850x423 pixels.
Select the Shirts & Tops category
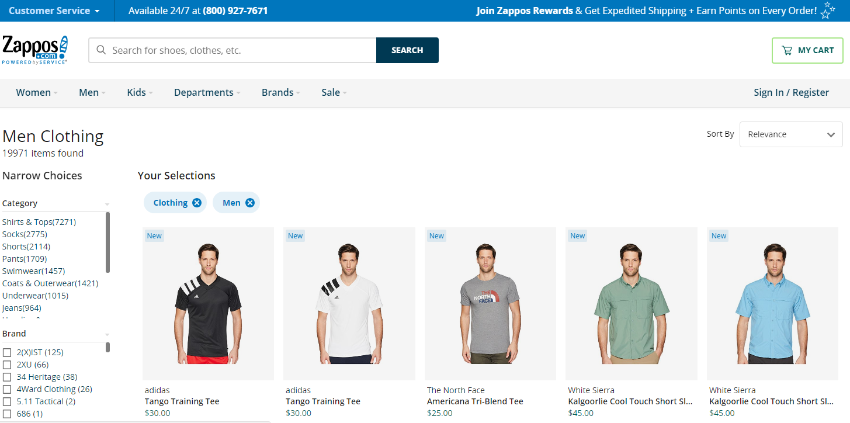39,221
